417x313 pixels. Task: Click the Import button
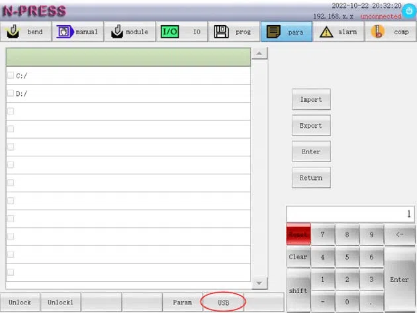tap(311, 99)
